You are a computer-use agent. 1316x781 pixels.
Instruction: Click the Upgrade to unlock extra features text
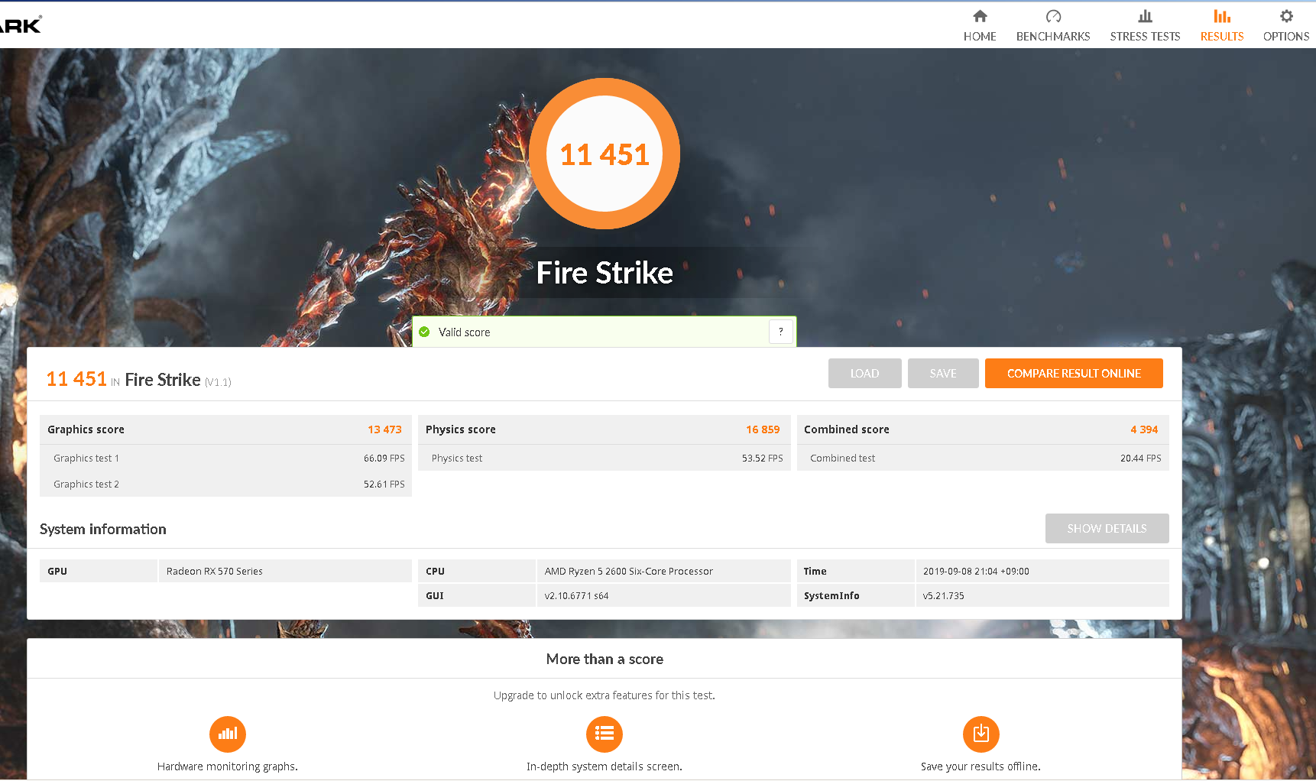tap(605, 695)
